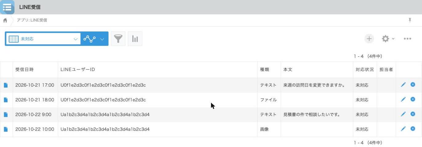Click the アプリ: LINE受信 breadcrumb link
This screenshot has width=422, height=147.
coord(32,20)
